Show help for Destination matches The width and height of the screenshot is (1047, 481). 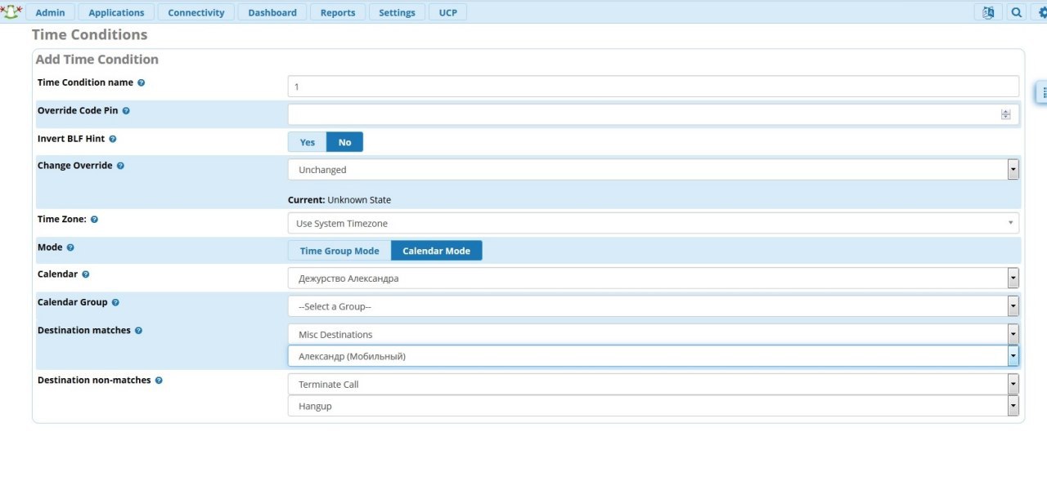click(138, 331)
